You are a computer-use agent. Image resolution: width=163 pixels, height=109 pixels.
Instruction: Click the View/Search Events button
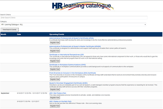click(x=10, y=29)
